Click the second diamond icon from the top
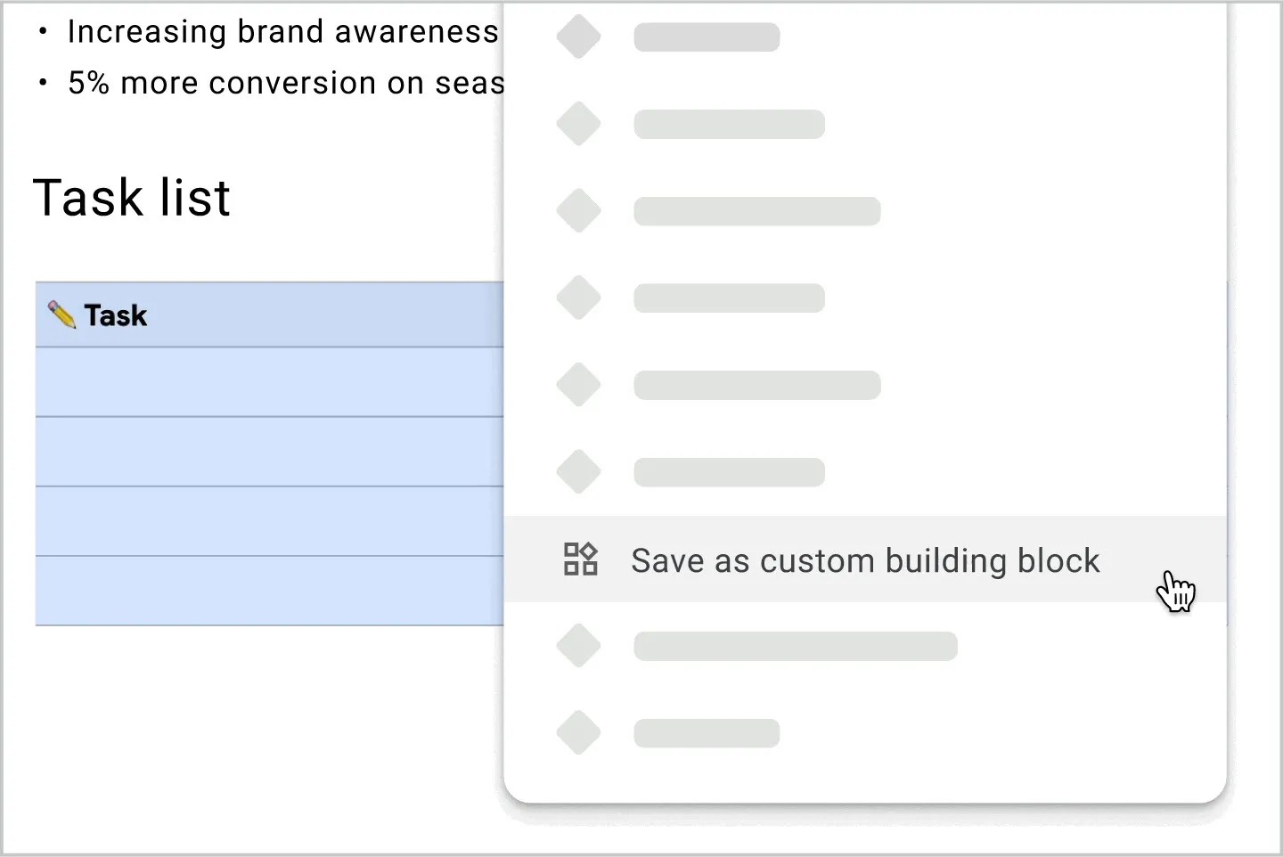 click(x=578, y=123)
